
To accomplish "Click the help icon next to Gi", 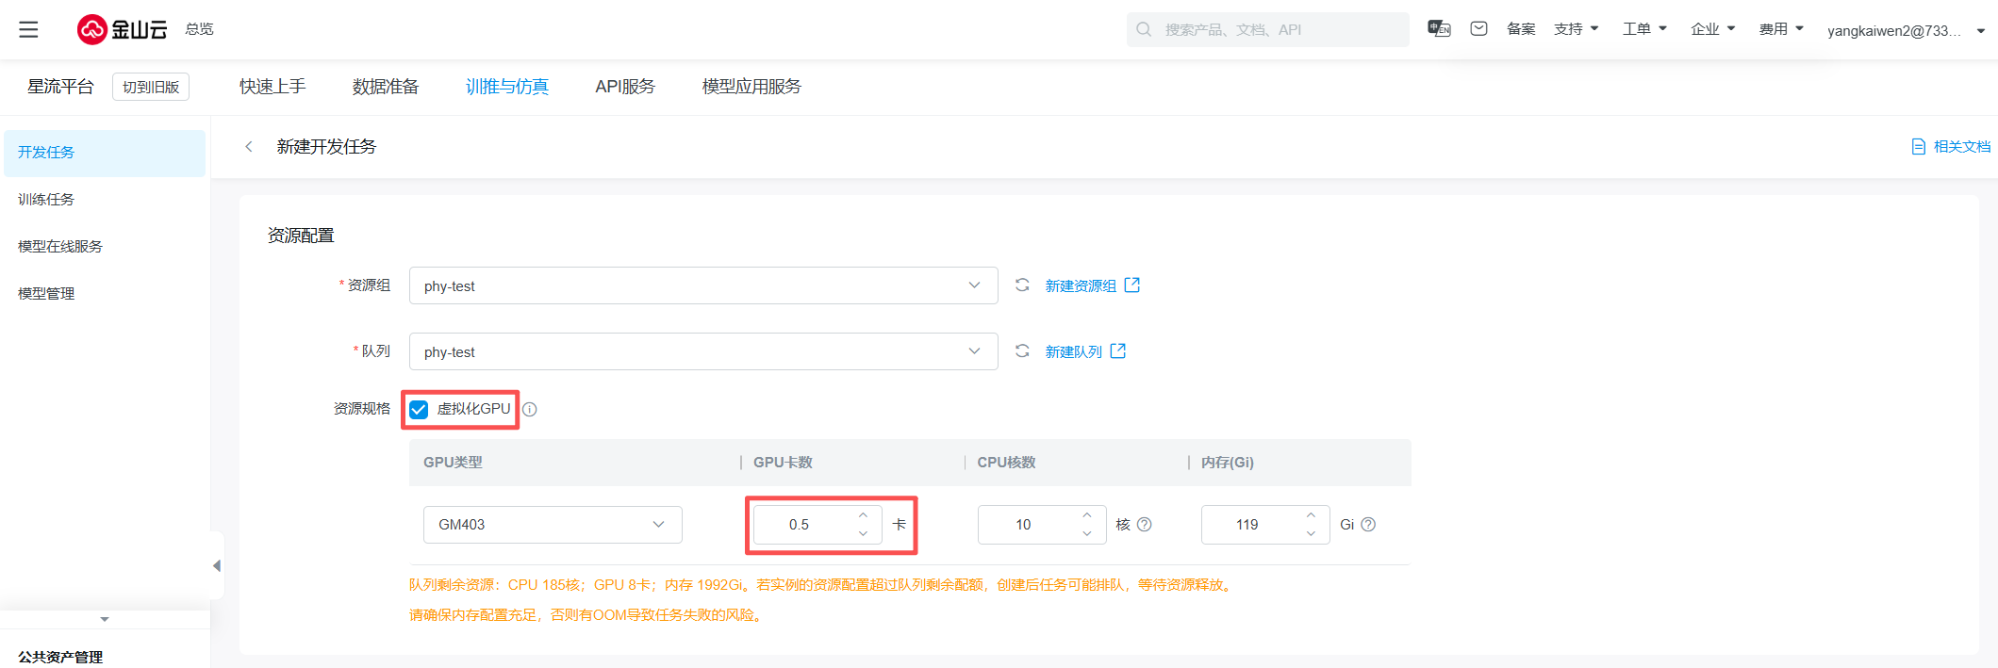I will pyautogui.click(x=1368, y=525).
